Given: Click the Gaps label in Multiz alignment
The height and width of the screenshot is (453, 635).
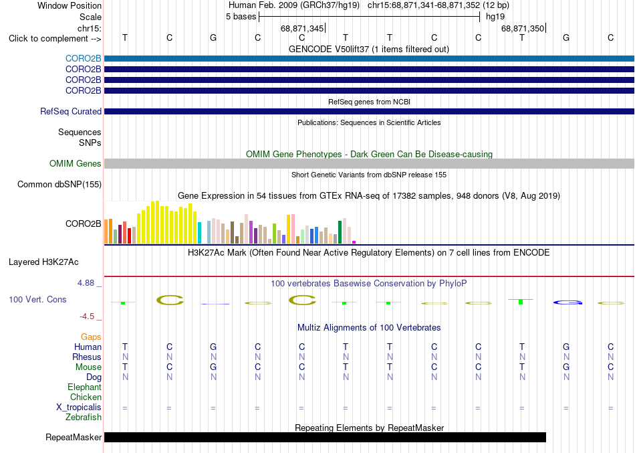Looking at the screenshot, I should [91, 337].
